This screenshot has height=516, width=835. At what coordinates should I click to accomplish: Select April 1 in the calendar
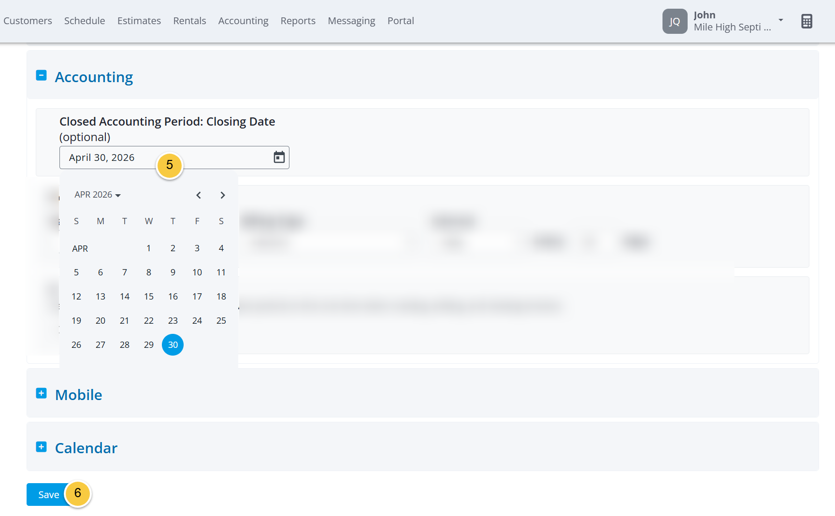tap(149, 248)
